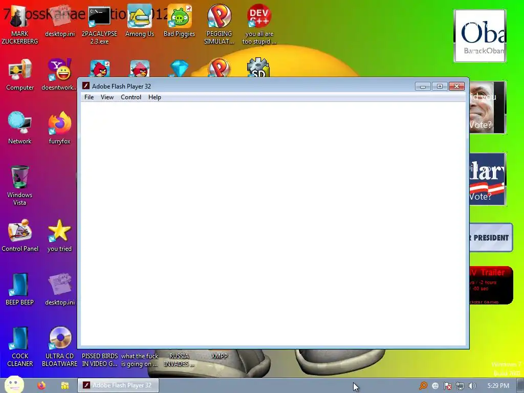
Task: Click the PRESIDENT gadget banner
Action: 491,237
